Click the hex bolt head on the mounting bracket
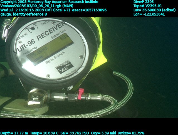 35,98
